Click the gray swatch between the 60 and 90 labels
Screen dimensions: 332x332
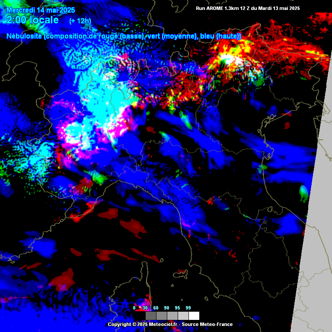pos(162,316)
